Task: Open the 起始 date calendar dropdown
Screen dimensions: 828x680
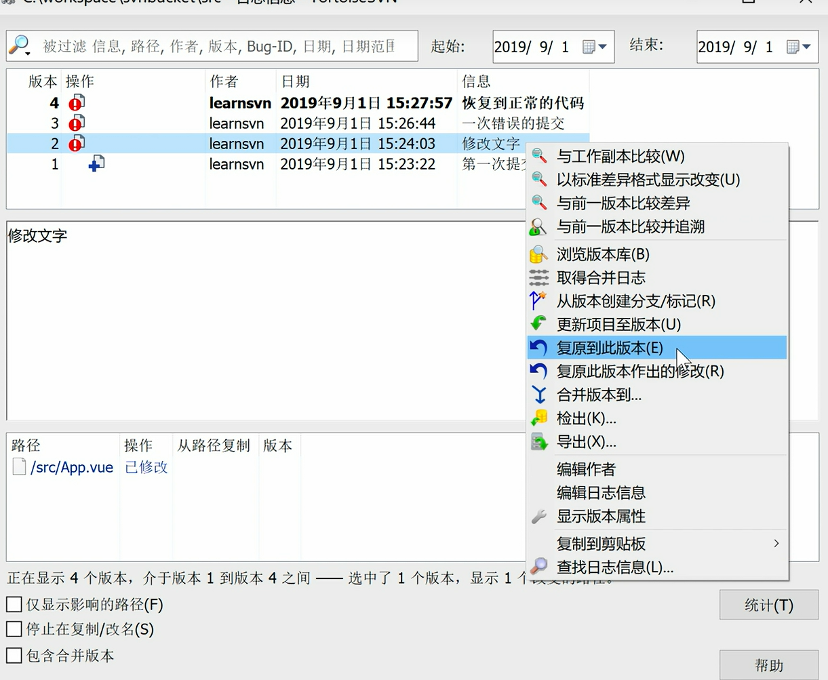Action: point(595,47)
